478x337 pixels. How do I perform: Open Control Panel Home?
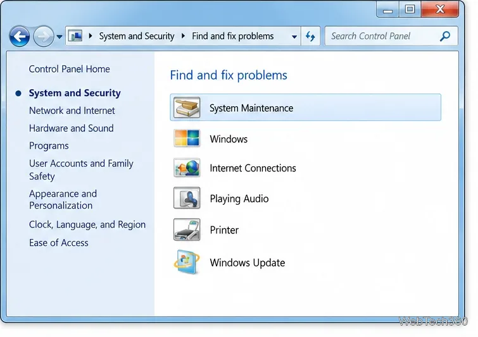click(69, 69)
